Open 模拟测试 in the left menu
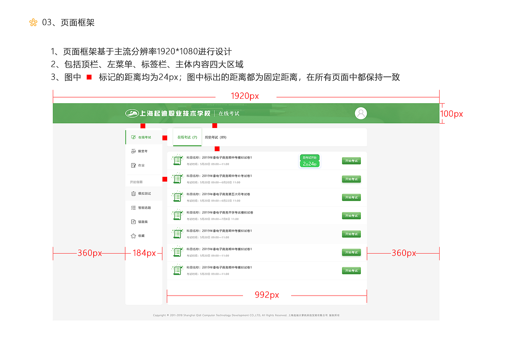The image size is (512, 340). click(x=144, y=194)
